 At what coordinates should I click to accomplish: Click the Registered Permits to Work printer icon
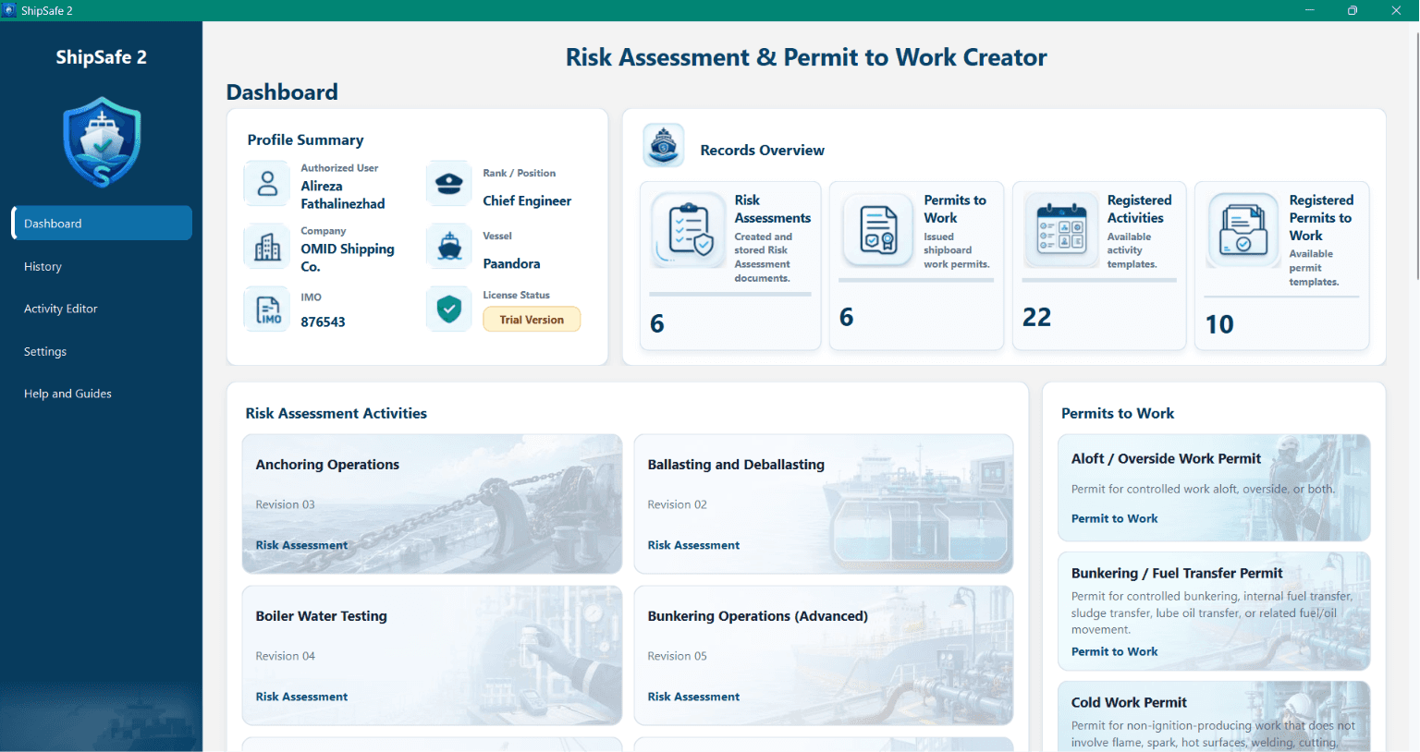(1243, 229)
